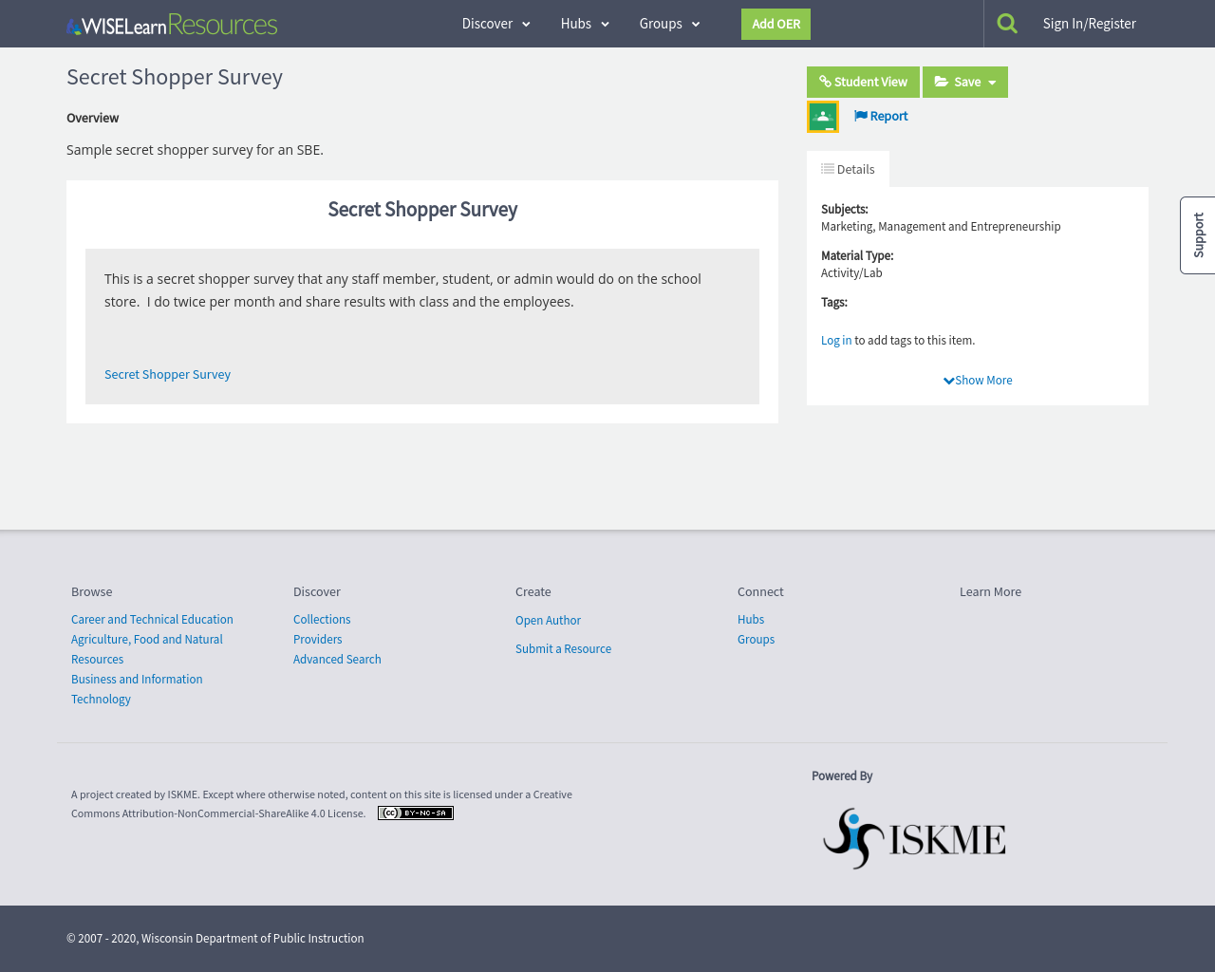Open the Secret Shopper Survey link
This screenshot has width=1215, height=972.
[167, 374]
